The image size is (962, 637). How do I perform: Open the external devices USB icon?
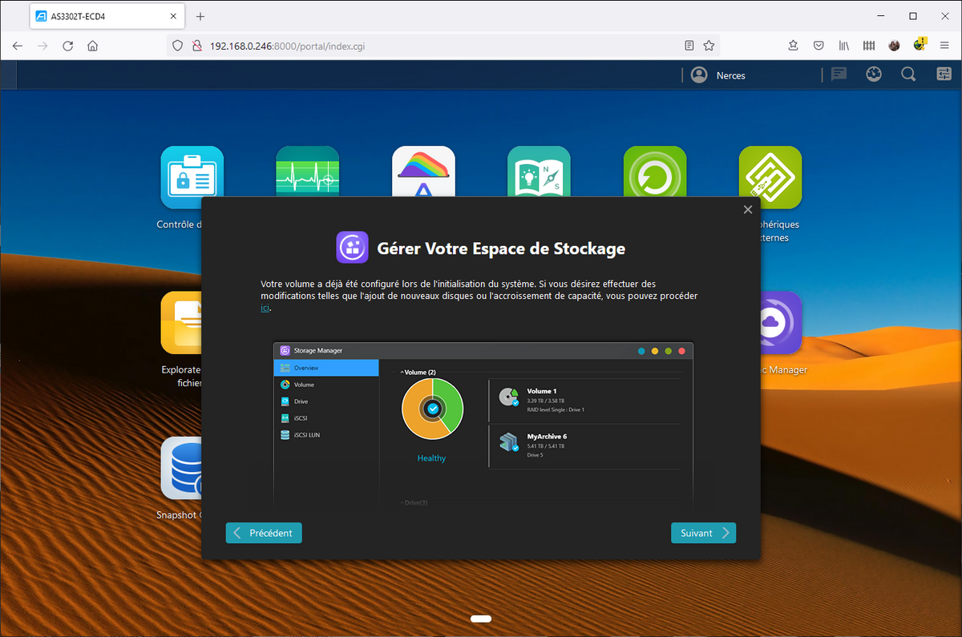click(770, 177)
